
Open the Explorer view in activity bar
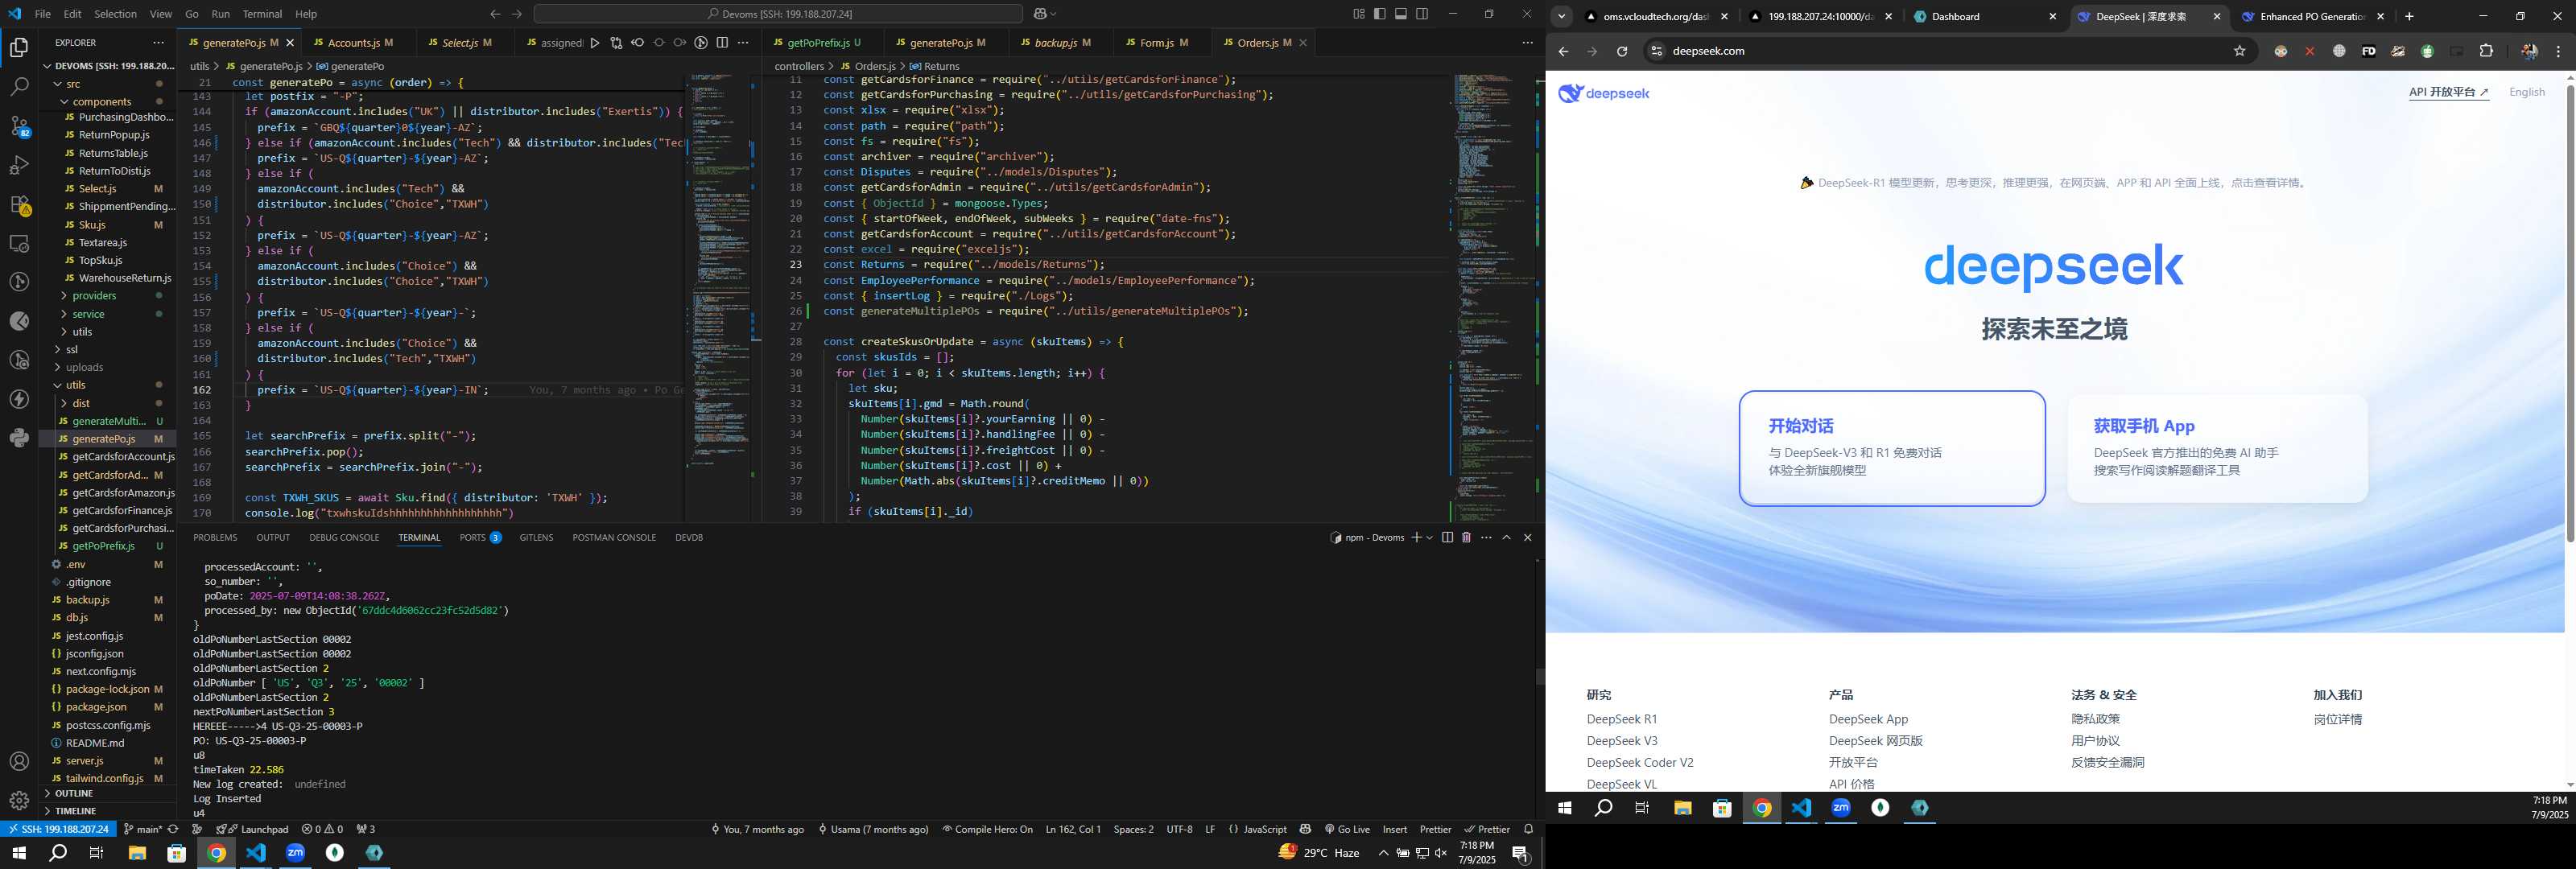[x=19, y=48]
